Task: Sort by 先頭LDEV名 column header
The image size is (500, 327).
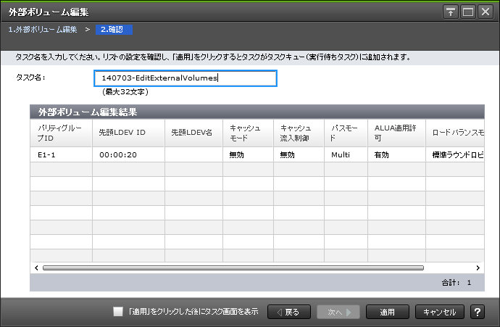Action: 193,133
